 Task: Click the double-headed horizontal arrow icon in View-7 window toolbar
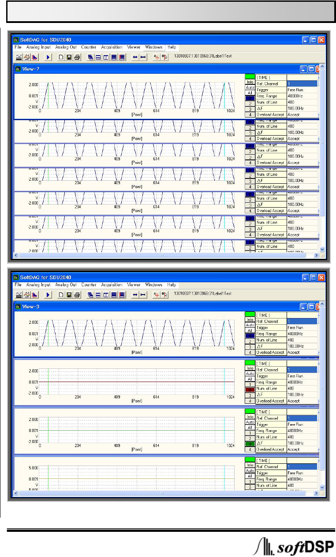tap(135, 57)
